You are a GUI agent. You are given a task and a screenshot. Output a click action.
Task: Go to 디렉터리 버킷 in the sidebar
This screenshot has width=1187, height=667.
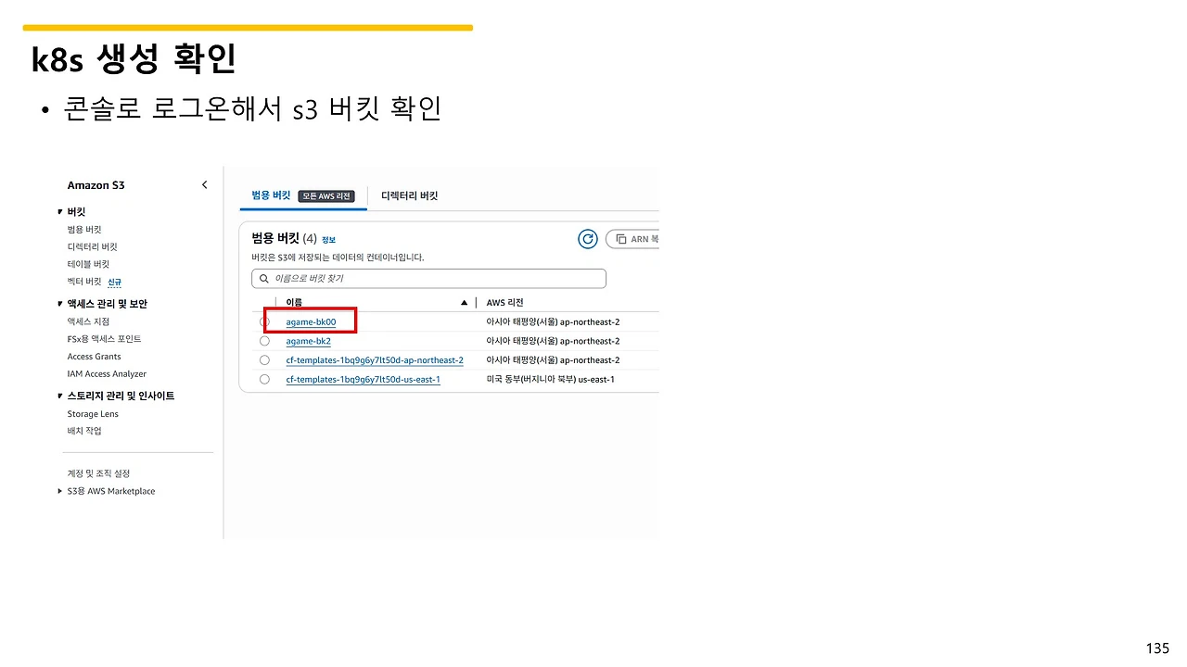(92, 247)
